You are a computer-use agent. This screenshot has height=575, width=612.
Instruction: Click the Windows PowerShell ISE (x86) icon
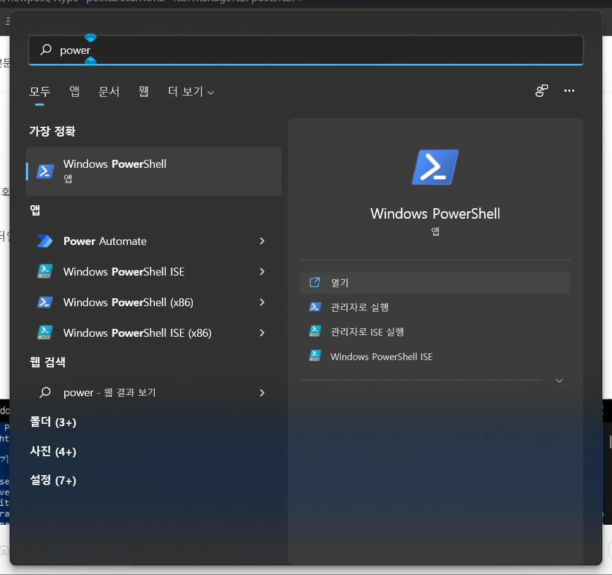click(x=45, y=333)
